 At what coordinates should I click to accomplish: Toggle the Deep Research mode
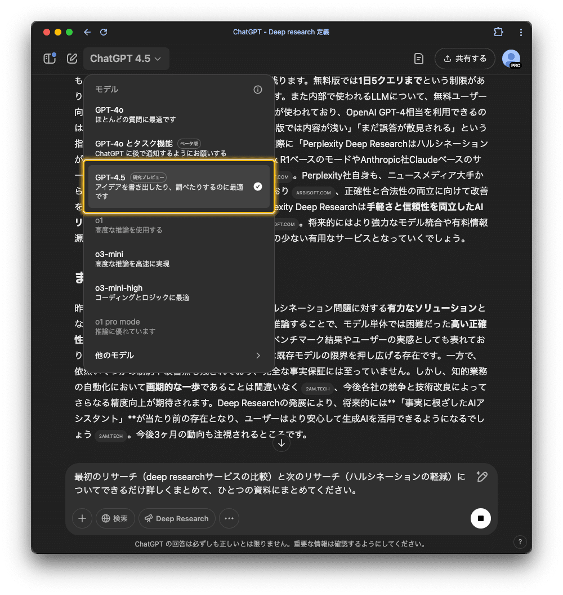click(x=176, y=518)
